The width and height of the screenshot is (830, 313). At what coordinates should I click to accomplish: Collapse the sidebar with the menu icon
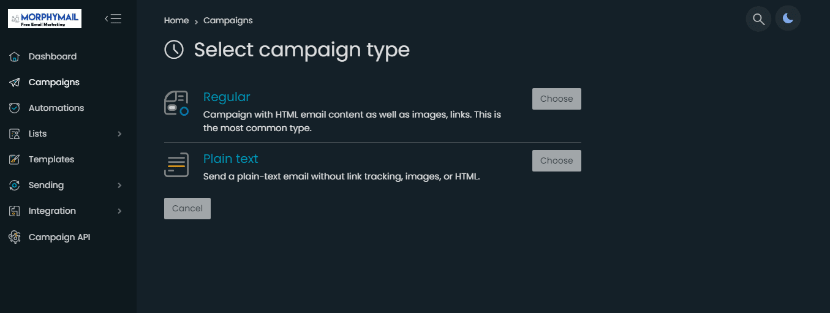point(113,18)
